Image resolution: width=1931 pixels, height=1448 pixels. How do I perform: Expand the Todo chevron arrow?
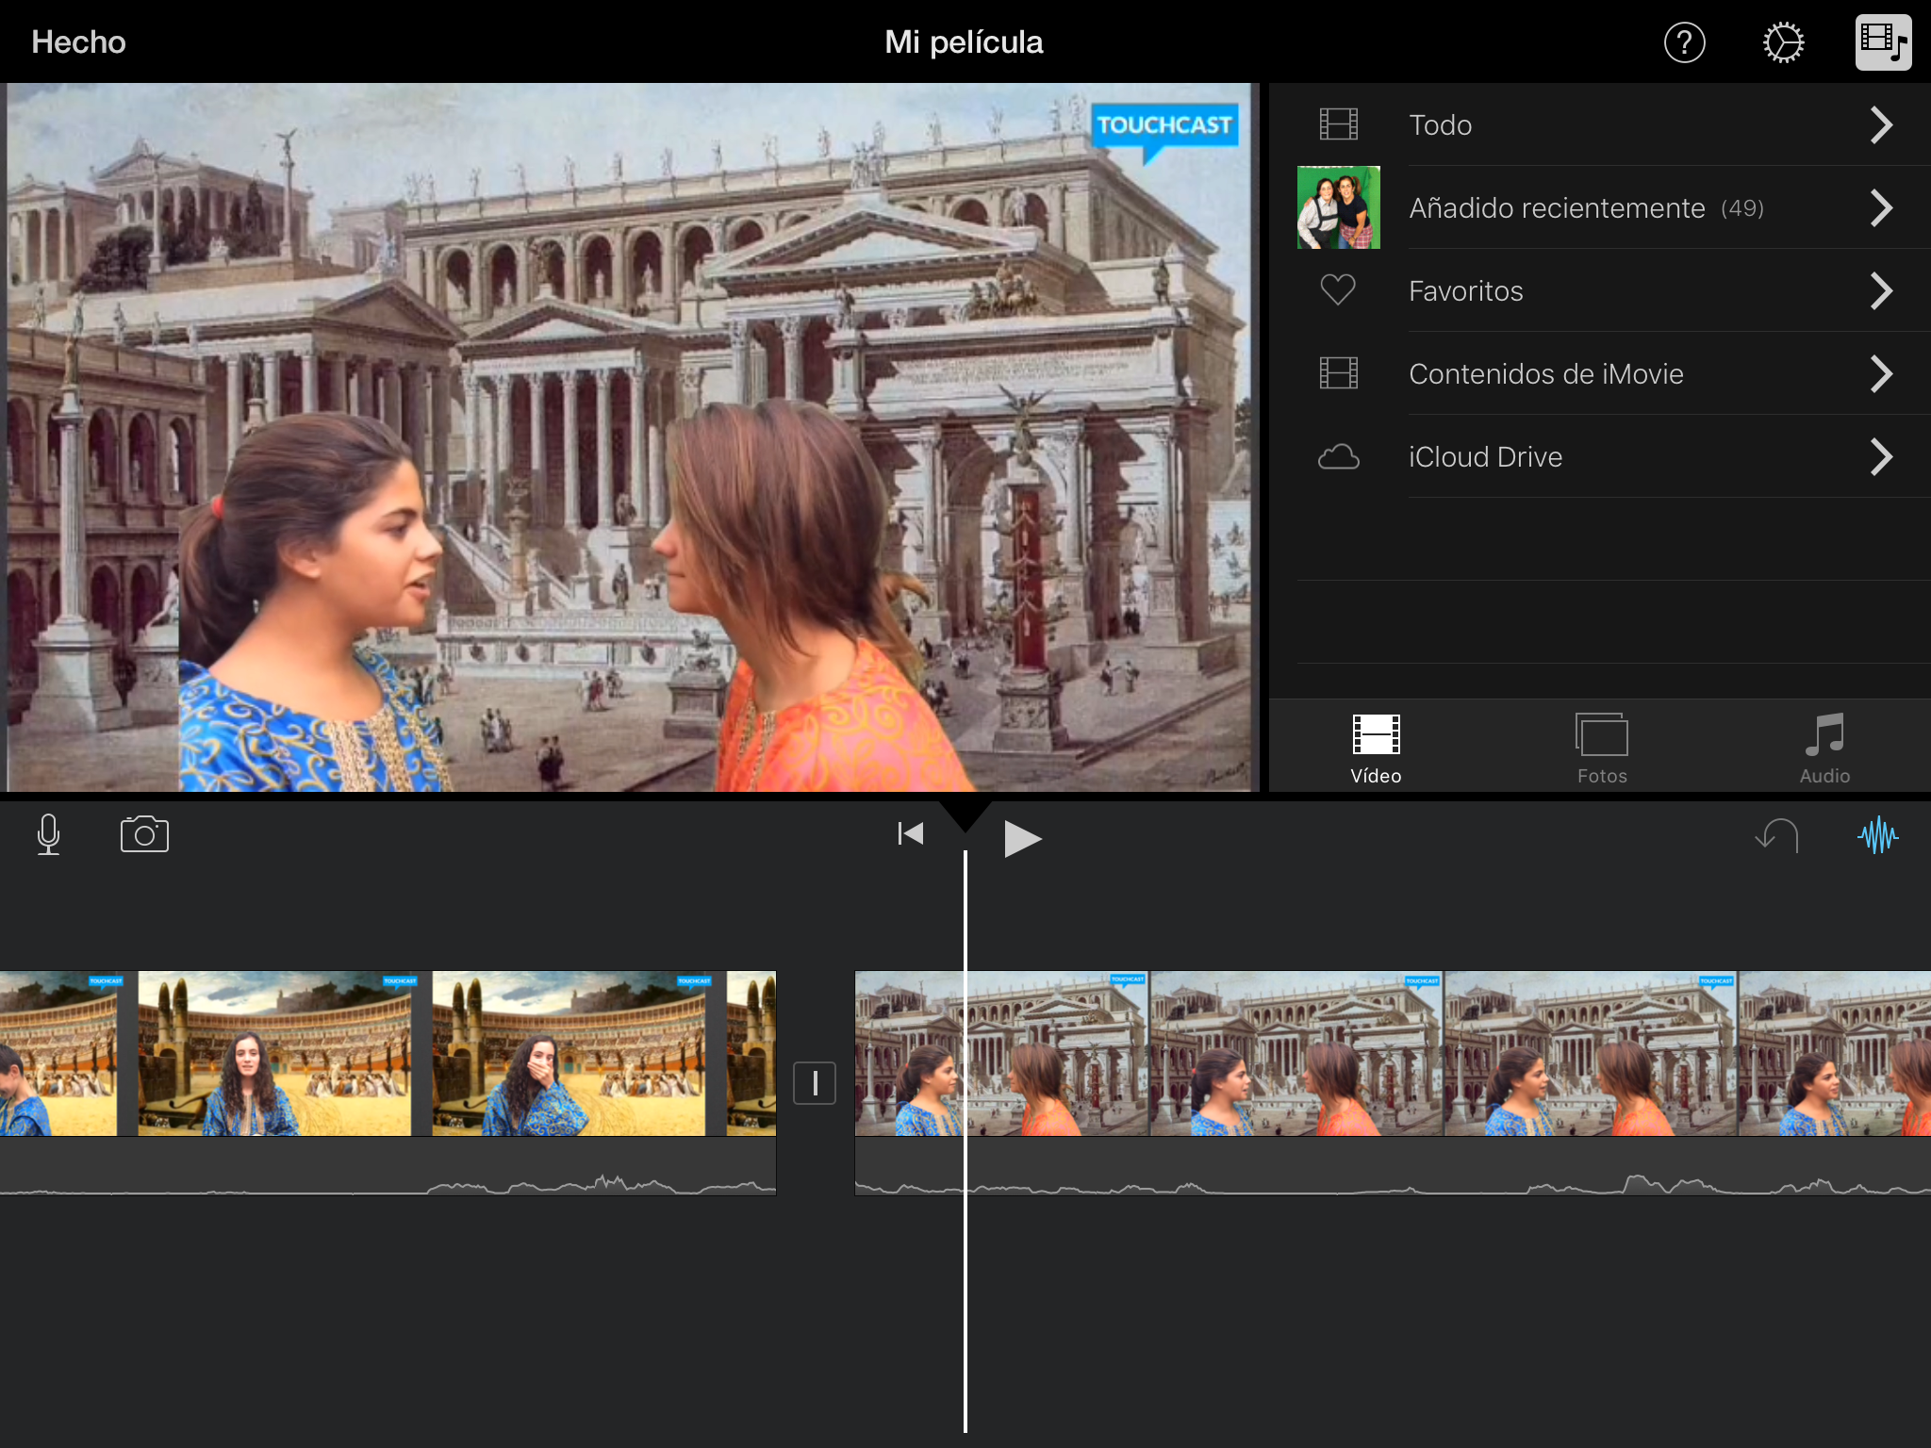(1881, 125)
